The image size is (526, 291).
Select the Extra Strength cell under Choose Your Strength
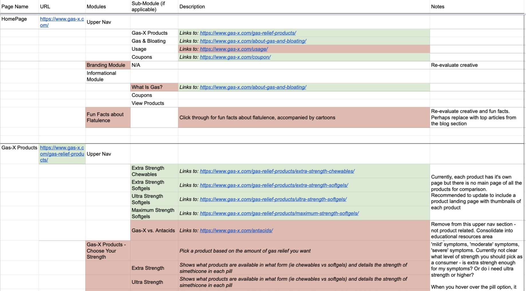click(x=154, y=268)
